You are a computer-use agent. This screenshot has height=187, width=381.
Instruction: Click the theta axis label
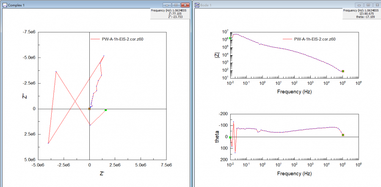pos(218,137)
